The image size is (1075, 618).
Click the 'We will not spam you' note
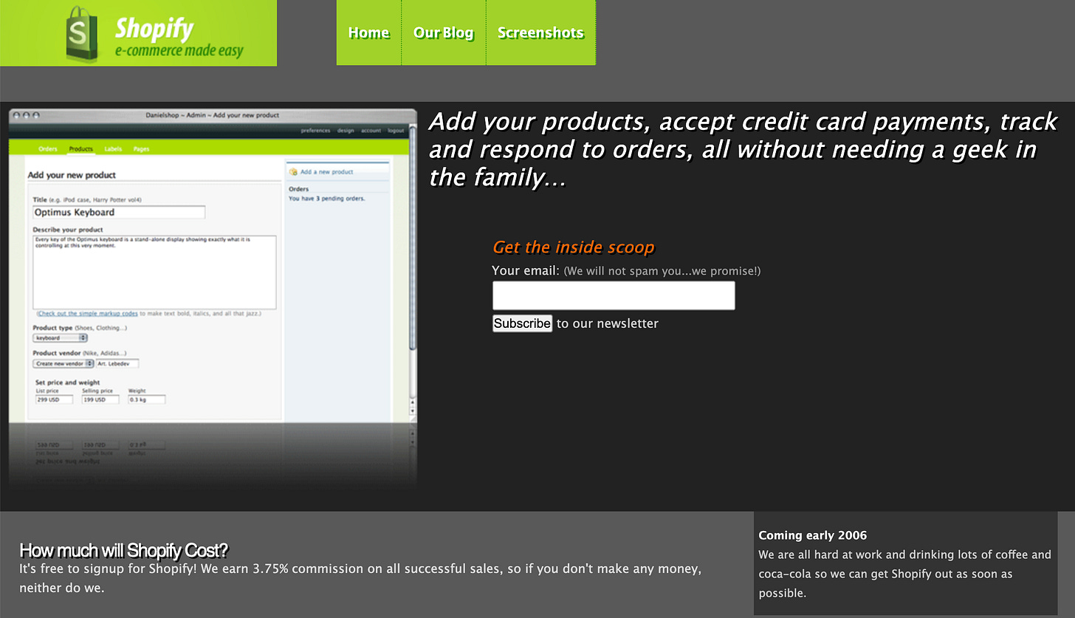662,271
